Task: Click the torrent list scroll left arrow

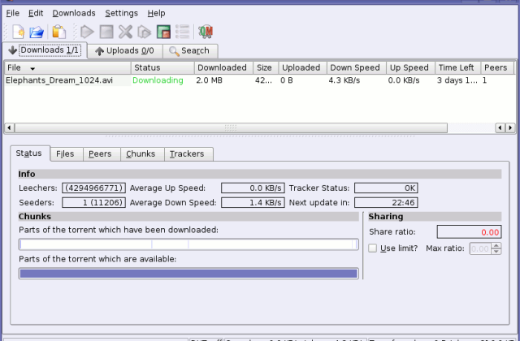Action: (x=9, y=127)
